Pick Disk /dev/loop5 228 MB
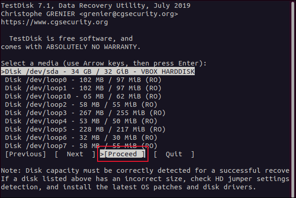This screenshot has width=296, height=198. pos(85,129)
